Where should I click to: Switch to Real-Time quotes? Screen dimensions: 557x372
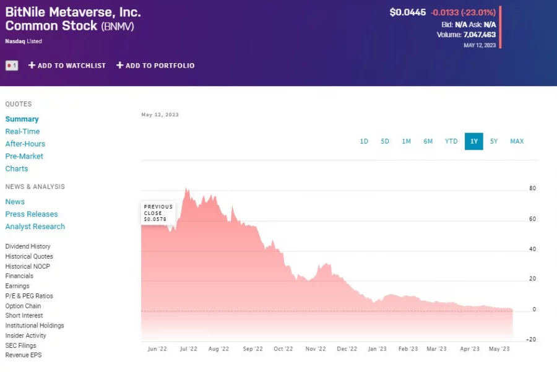coord(22,131)
